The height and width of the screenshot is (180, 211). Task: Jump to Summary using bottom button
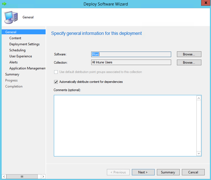point(168,172)
